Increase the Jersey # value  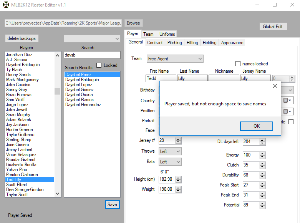click(178, 139)
